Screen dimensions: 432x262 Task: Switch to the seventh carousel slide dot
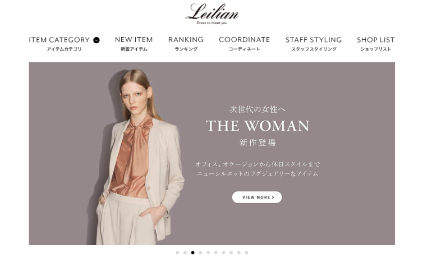click(224, 252)
